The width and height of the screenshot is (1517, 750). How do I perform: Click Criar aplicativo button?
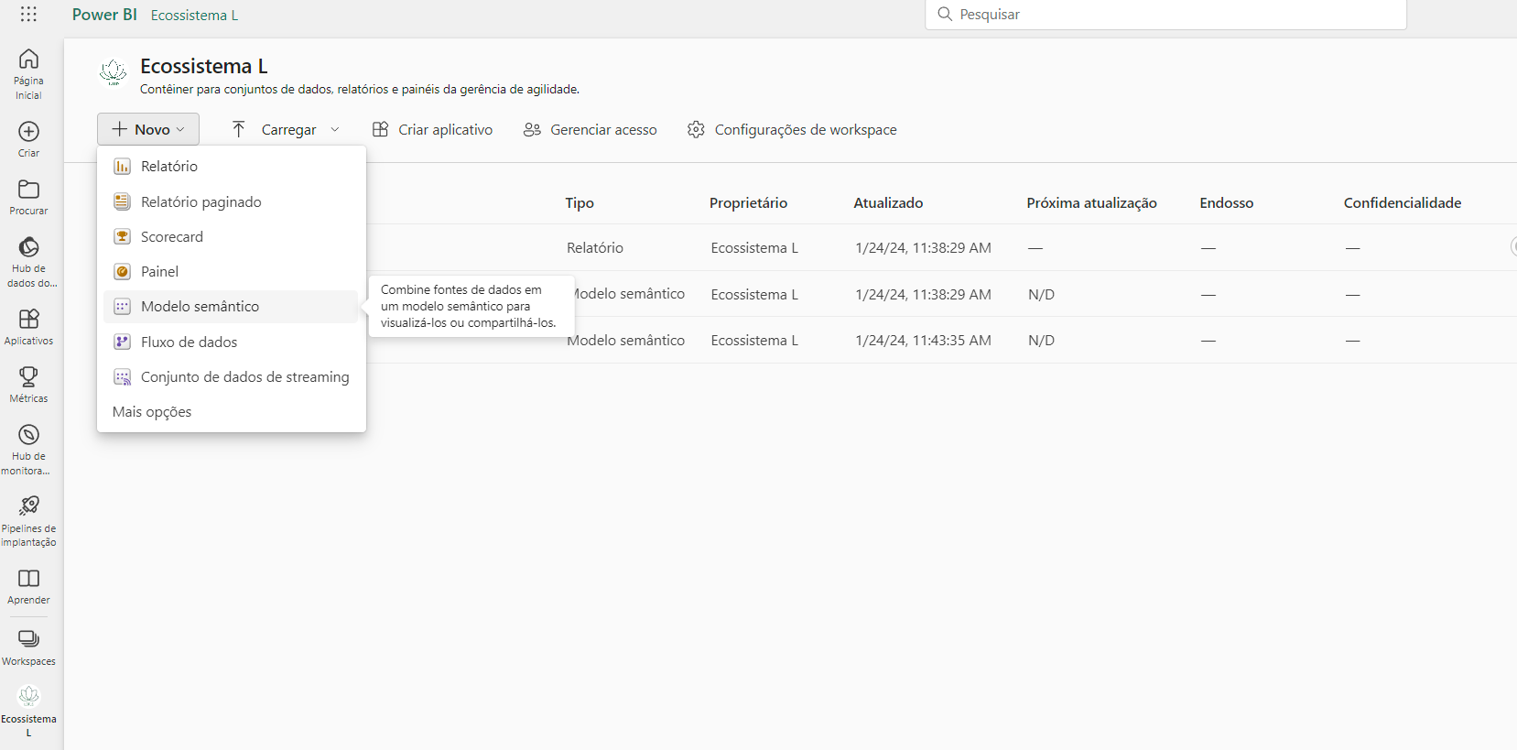click(433, 130)
